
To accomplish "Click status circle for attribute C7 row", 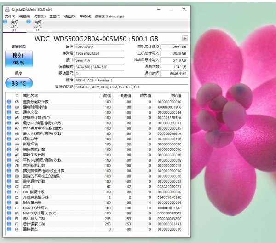I will 9,192.
